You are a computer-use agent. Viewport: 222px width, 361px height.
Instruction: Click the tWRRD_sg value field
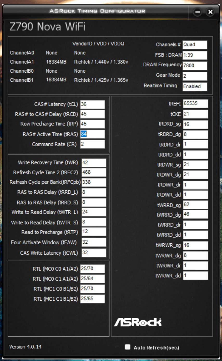[195, 205]
